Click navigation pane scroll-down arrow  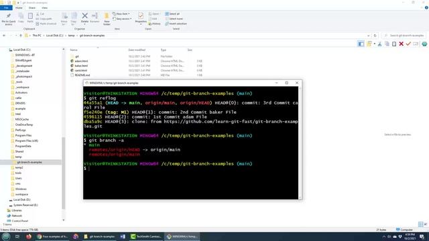point(64,220)
